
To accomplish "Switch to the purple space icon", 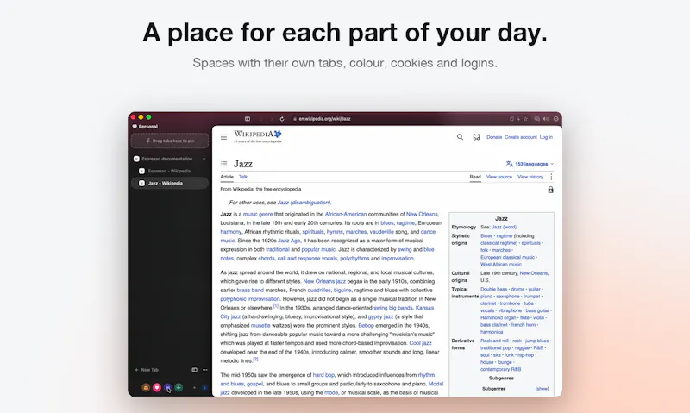I will point(167,387).
